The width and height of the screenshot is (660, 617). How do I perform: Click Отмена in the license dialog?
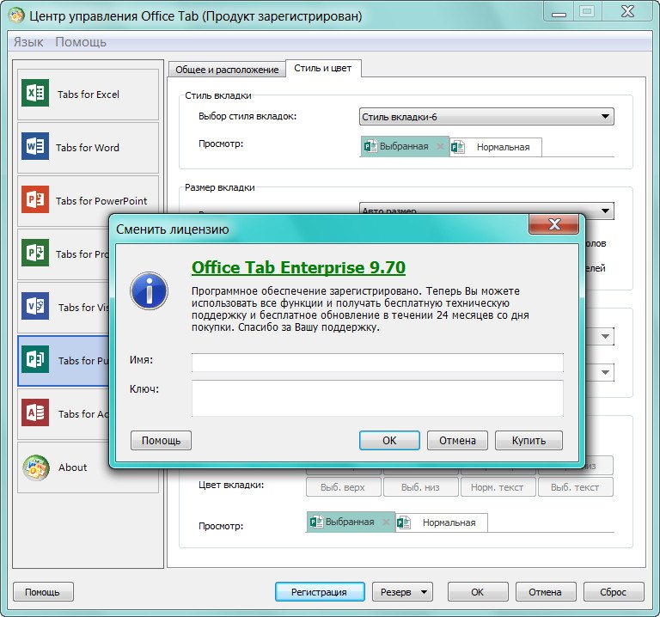coord(457,440)
